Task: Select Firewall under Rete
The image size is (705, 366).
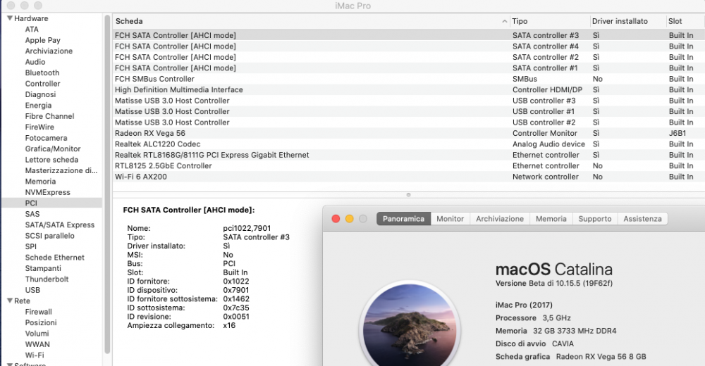Action: point(38,312)
